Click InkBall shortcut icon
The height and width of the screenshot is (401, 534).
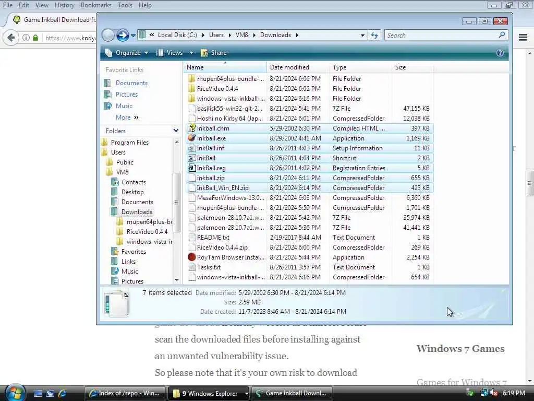click(x=192, y=158)
